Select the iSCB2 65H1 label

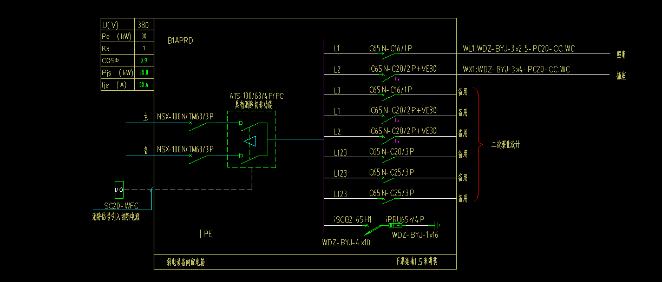pyautogui.click(x=352, y=219)
